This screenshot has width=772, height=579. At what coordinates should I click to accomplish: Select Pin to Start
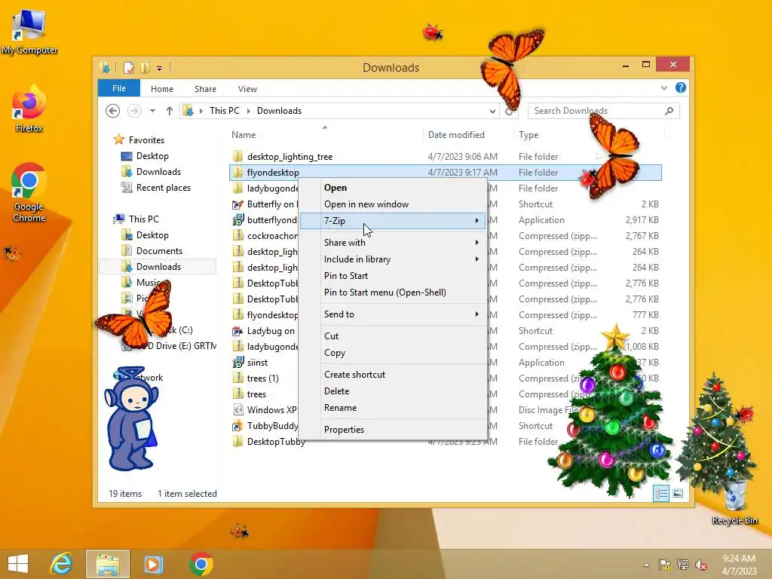[393, 276]
